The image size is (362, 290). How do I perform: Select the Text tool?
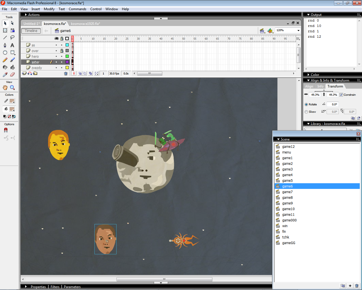click(12, 45)
